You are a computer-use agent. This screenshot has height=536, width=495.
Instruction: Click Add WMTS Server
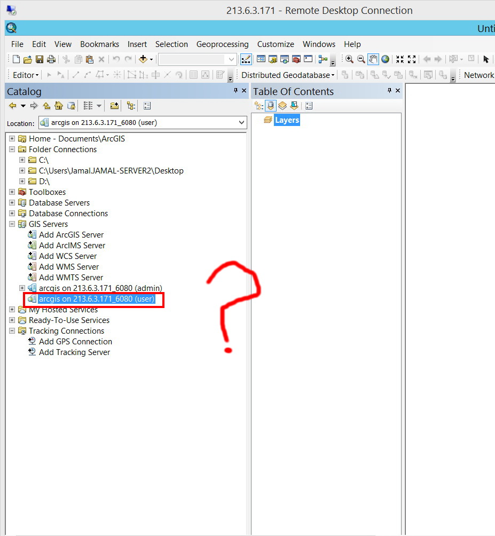coord(71,277)
